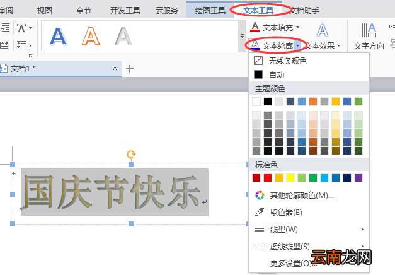The image size is (395, 275).
Task: Click the 文本轮廓 text outline icon
Action: 255,45
